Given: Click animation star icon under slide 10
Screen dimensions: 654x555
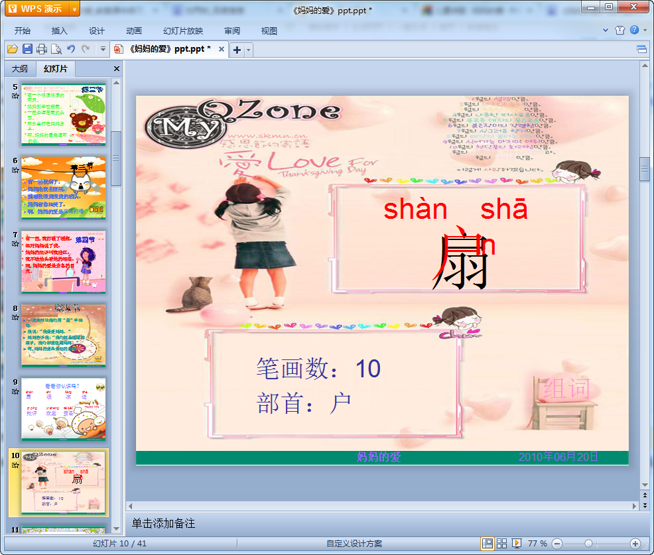Looking at the screenshot, I should (x=15, y=465).
